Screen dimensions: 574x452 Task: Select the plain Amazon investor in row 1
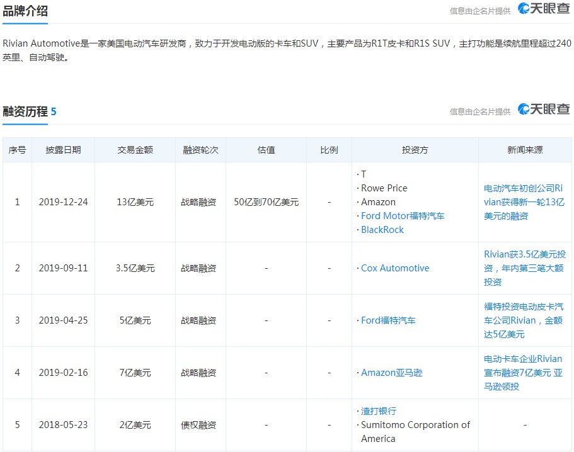click(378, 202)
